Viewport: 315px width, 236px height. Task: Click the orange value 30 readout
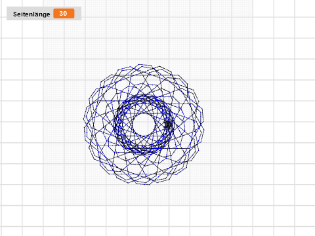[64, 14]
